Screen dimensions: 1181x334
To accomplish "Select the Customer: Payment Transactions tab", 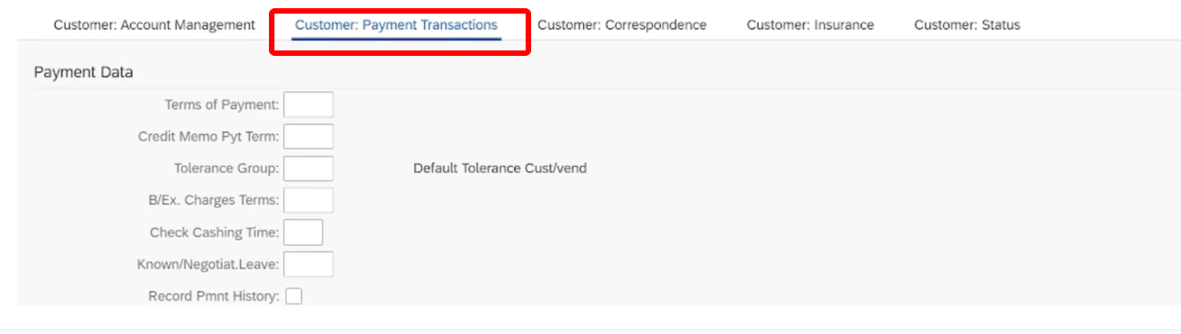I will point(396,25).
